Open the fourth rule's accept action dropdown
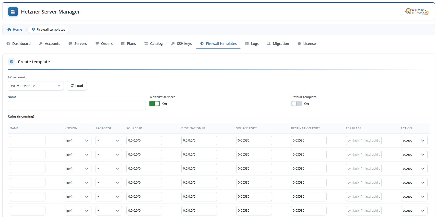The width and height of the screenshot is (437, 217). coord(414,183)
